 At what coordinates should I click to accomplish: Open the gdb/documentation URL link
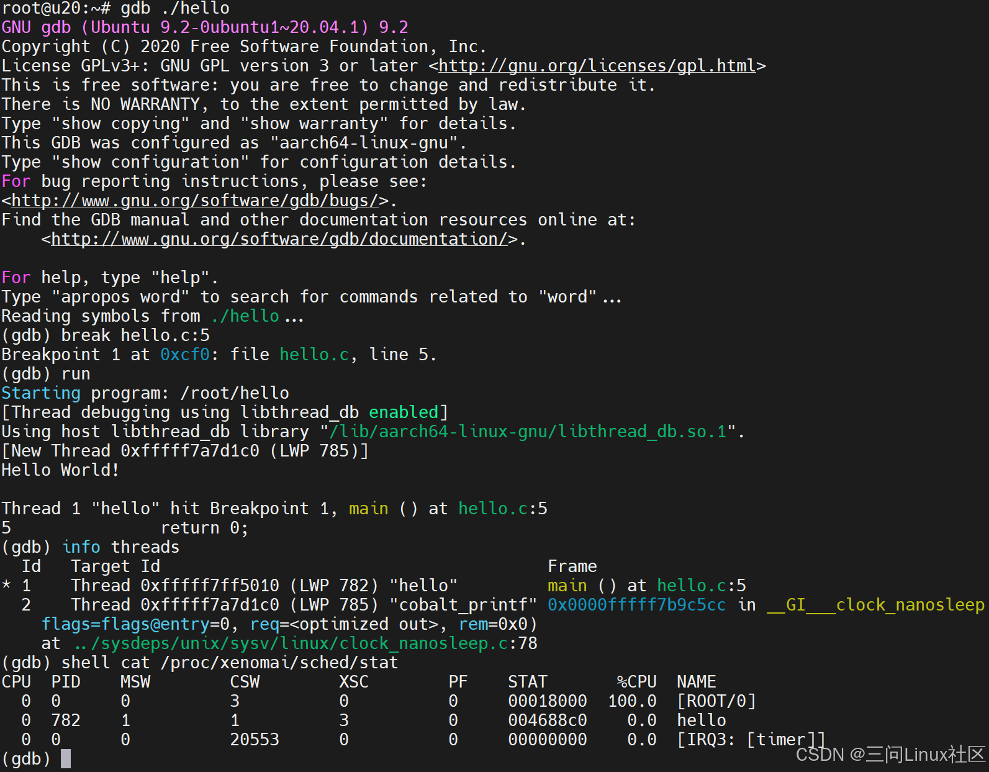279,239
